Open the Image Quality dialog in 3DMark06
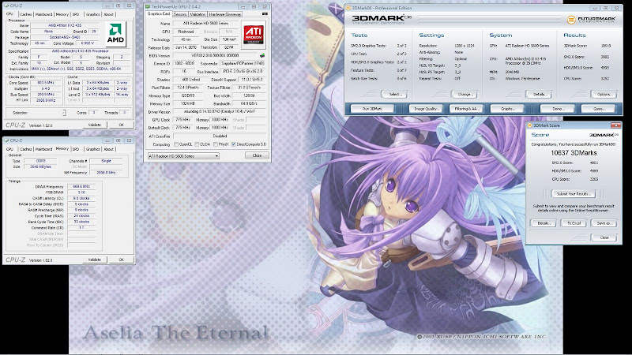The height and width of the screenshot is (355, 632). click(426, 109)
